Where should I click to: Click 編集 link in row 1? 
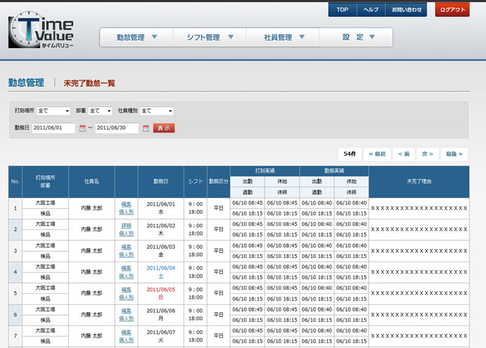[x=126, y=204]
